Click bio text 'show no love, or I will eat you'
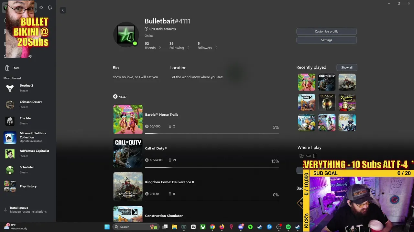The width and height of the screenshot is (414, 232). click(136, 77)
